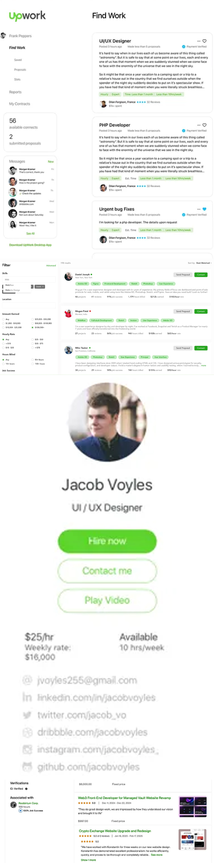Open Saved under Find Work
Screen dimensions: 214x863
tap(18, 60)
